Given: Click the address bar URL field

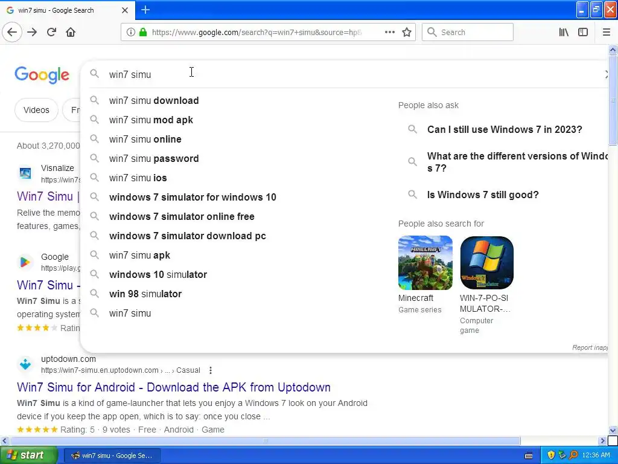Looking at the screenshot, I should (x=256, y=32).
